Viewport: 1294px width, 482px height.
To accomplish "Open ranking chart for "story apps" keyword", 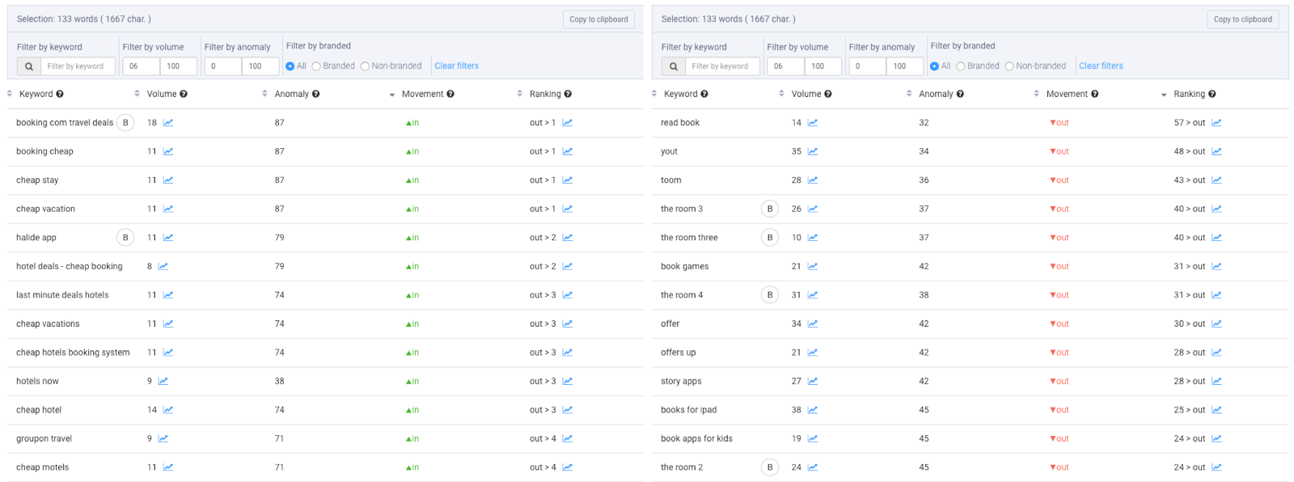I will [x=1217, y=381].
